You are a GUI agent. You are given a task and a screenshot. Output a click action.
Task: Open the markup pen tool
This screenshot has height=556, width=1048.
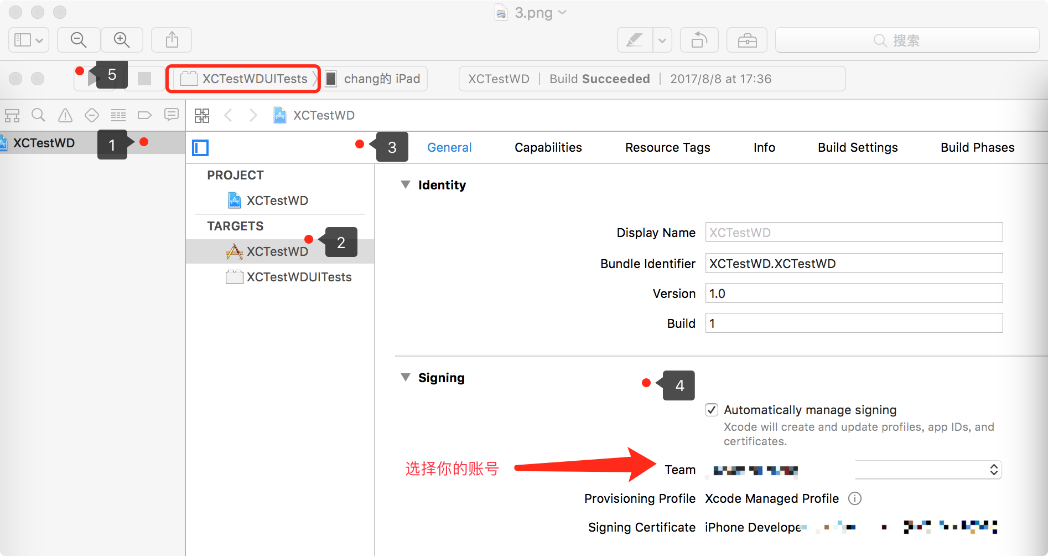(x=635, y=40)
